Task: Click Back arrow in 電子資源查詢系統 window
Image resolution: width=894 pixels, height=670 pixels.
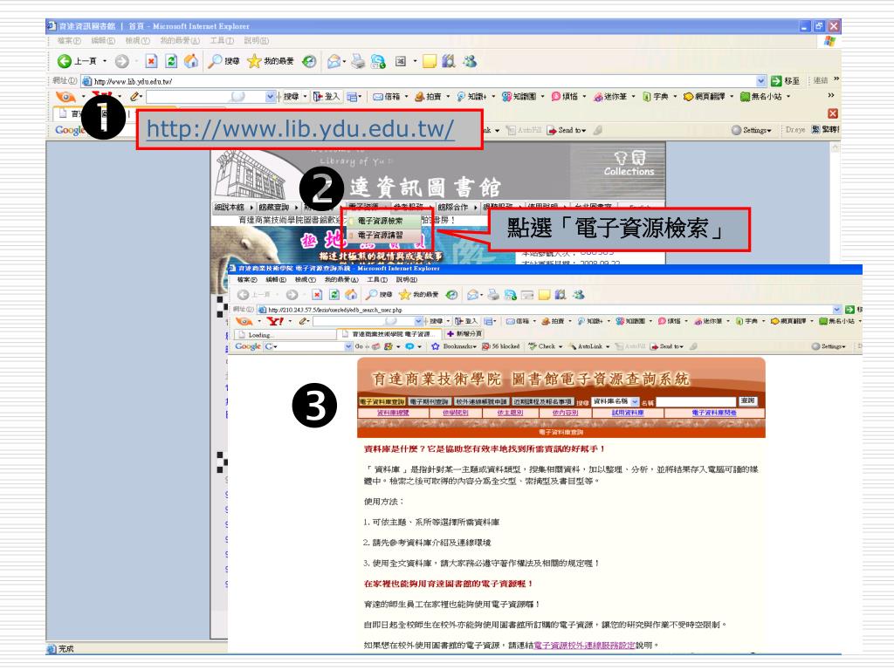Action: coord(244,295)
